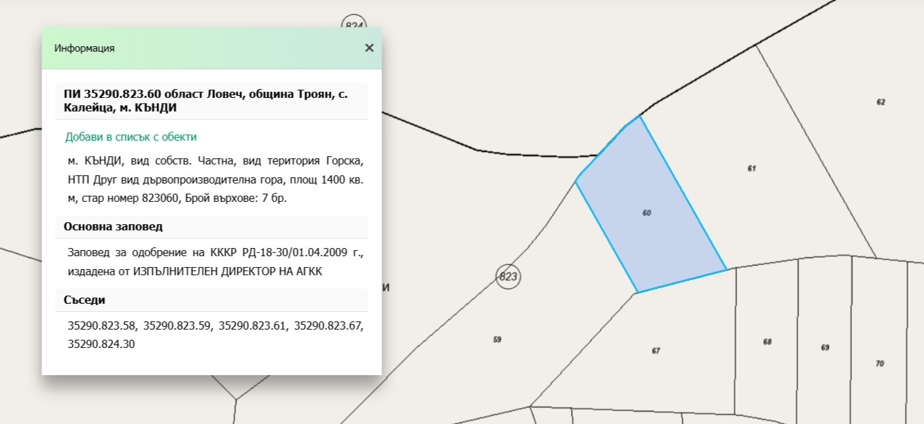Image resolution: width=924 pixels, height=424 pixels.
Task: Click the circled 823 block marker
Action: pos(508,277)
